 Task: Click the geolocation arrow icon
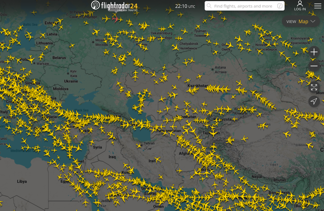tap(314, 102)
